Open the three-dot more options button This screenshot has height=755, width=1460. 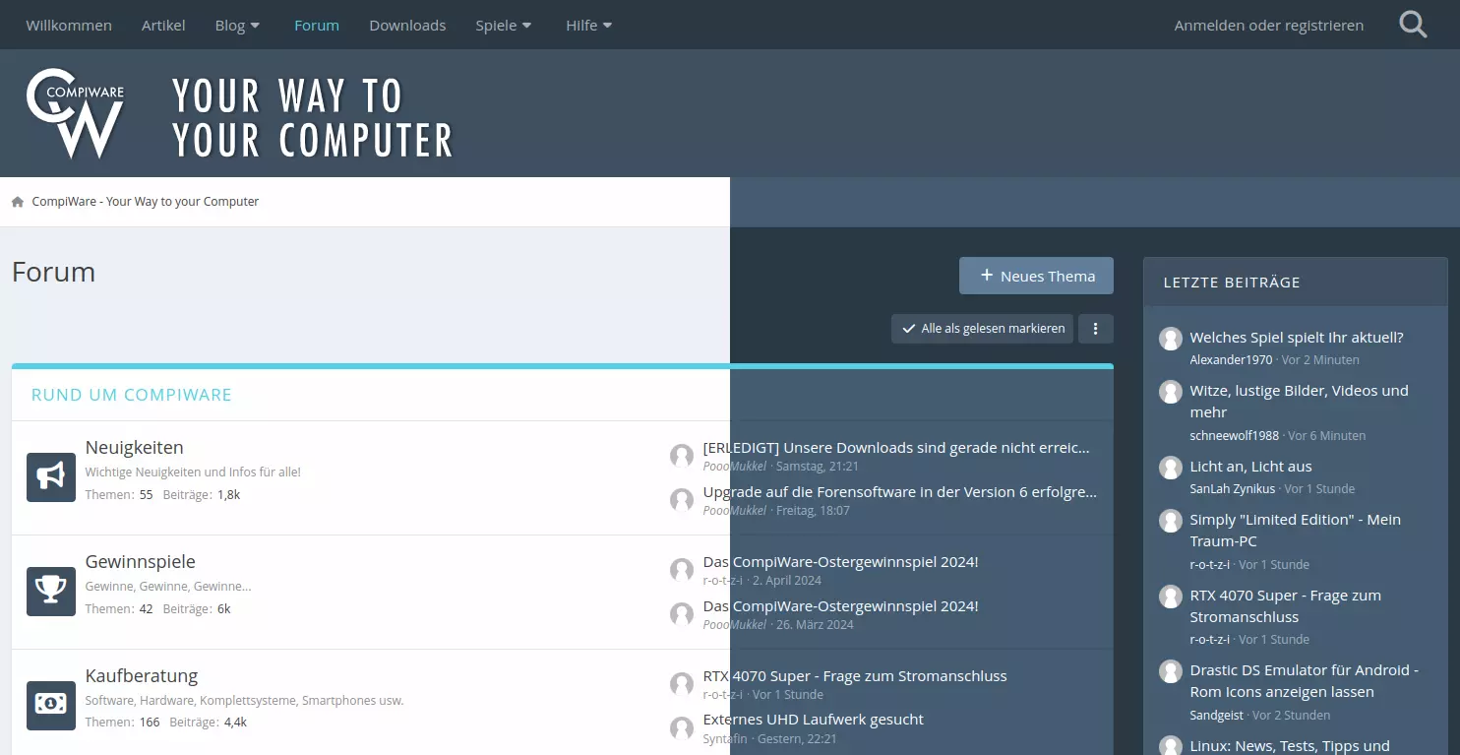point(1096,329)
